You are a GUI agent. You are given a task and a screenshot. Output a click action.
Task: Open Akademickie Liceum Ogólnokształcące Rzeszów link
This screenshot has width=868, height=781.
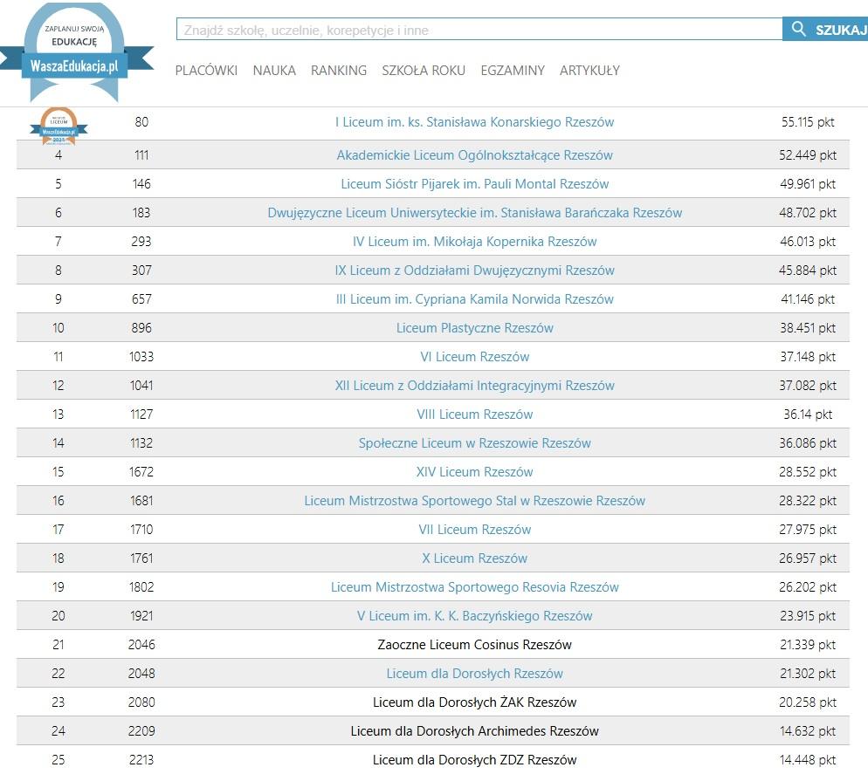[x=474, y=155]
